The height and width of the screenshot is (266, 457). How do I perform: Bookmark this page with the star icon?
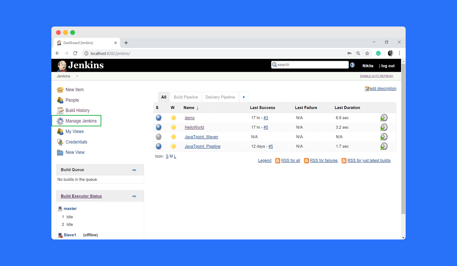click(367, 53)
